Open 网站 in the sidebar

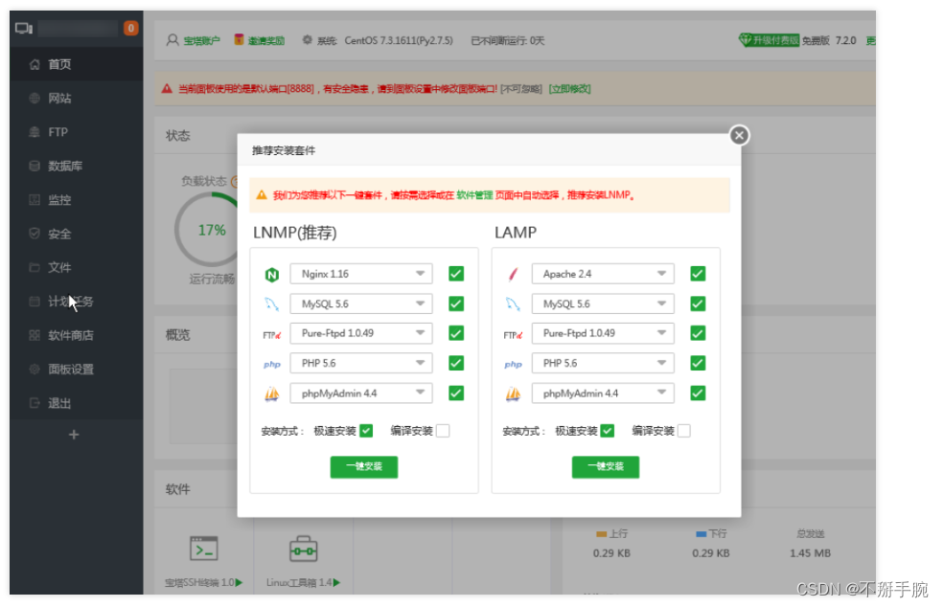tap(77, 98)
